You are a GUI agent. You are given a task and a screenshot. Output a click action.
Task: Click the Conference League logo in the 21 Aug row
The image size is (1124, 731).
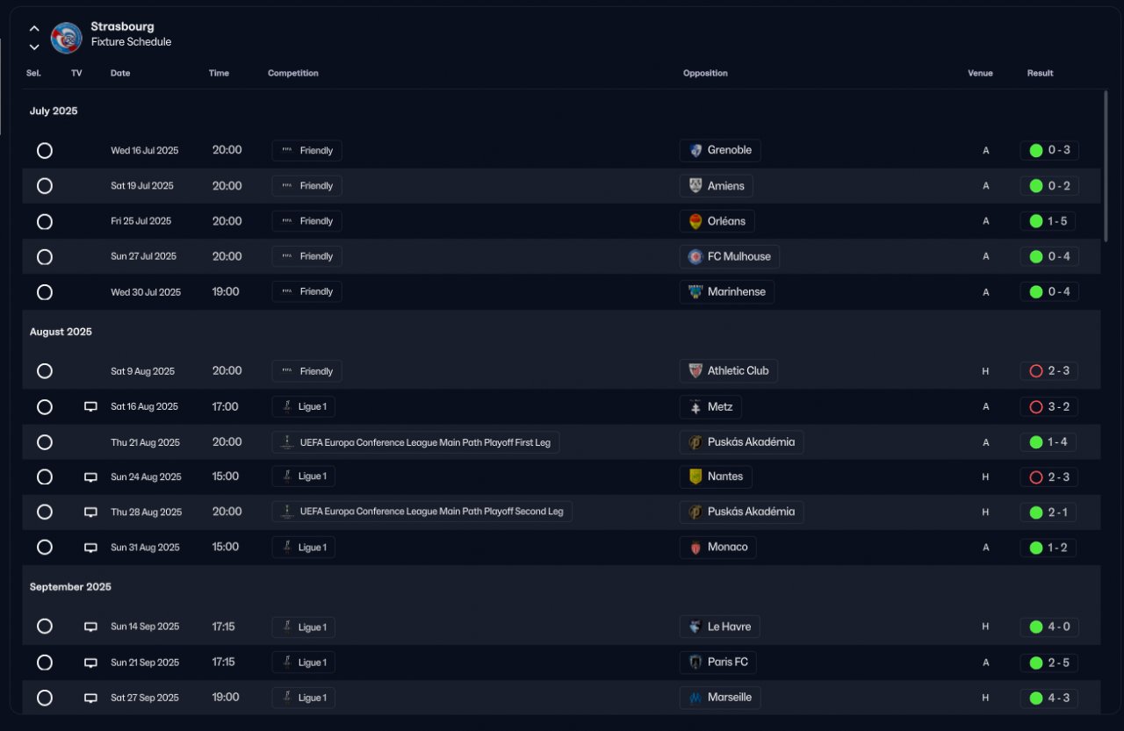click(x=286, y=442)
